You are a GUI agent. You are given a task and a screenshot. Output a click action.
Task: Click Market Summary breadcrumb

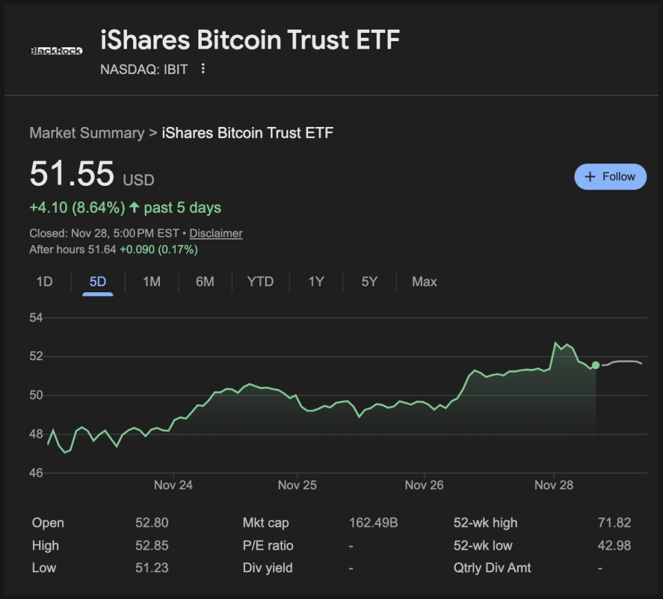click(86, 133)
